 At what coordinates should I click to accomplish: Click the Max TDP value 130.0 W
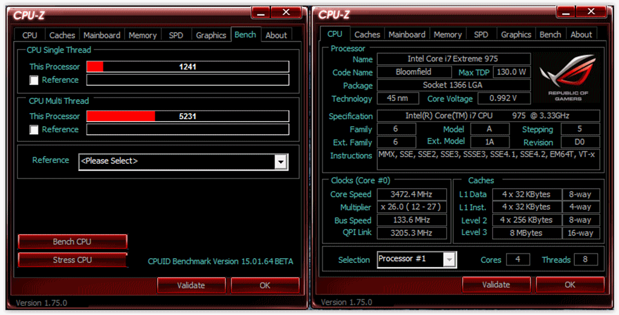click(x=511, y=72)
